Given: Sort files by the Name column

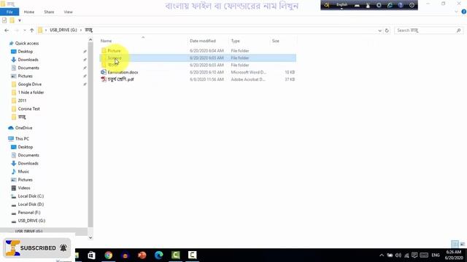Looking at the screenshot, I should 107,41.
